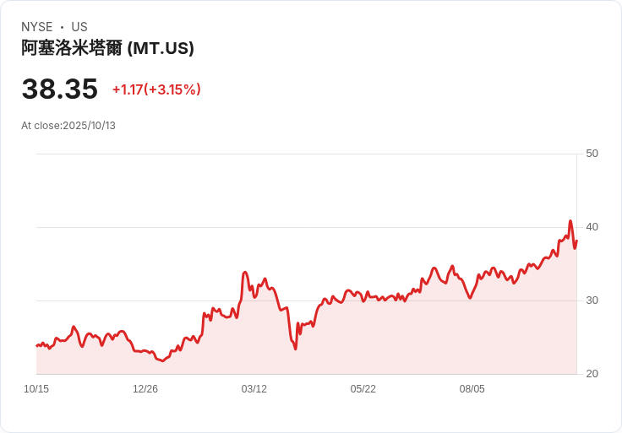
Task: Click the NYSE exchange label
Action: click(37, 27)
